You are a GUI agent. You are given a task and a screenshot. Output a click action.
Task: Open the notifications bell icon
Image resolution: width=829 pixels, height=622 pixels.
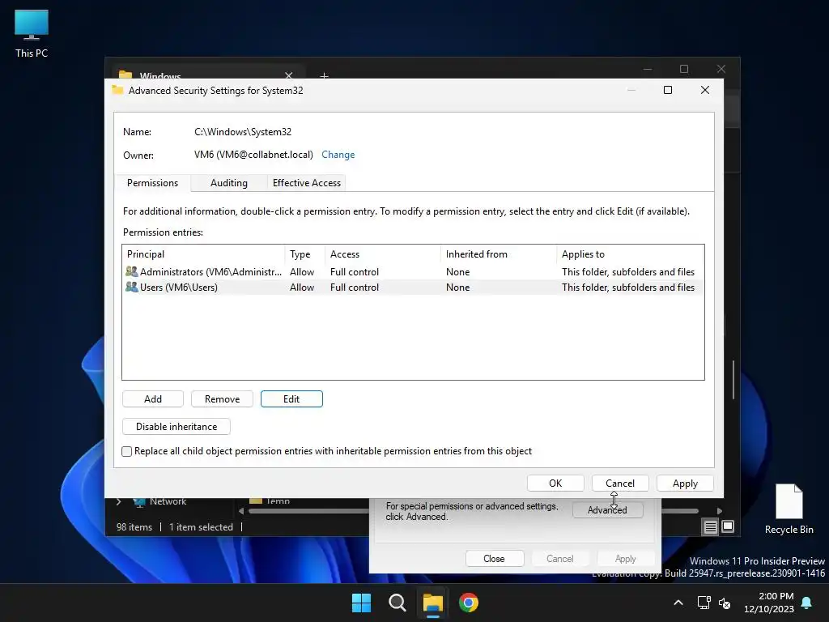(807, 603)
